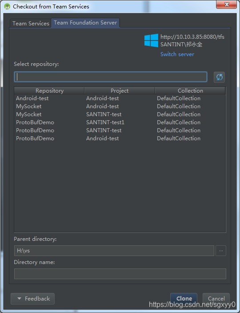Image resolution: width=240 pixels, height=313 pixels.
Task: Select MySocket in SANTINT-test project
Action: pyautogui.click(x=120, y=114)
